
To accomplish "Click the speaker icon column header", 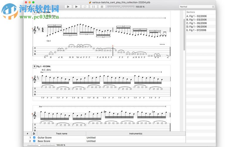I will [34, 133].
